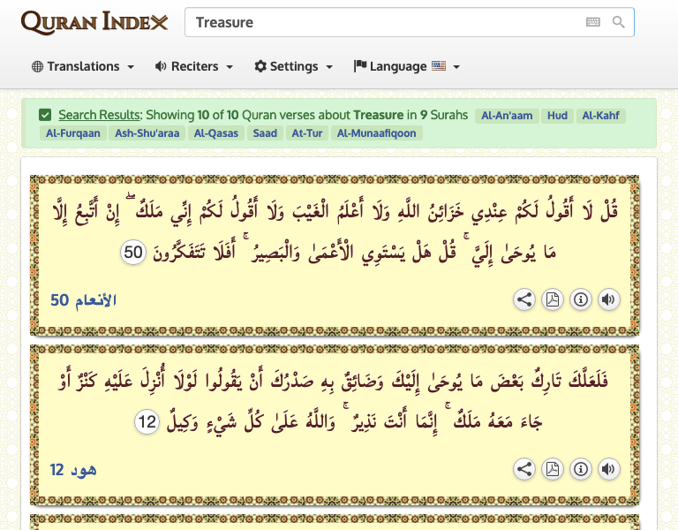Open the virtual keyboard icon in search box
This screenshot has height=530, width=678.
click(593, 22)
